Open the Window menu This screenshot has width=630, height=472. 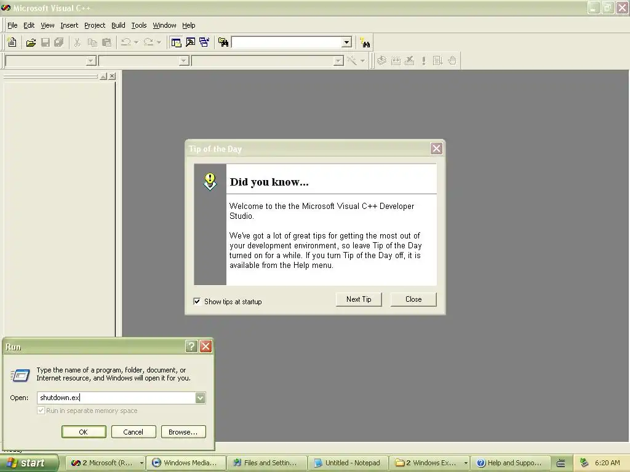[164, 25]
